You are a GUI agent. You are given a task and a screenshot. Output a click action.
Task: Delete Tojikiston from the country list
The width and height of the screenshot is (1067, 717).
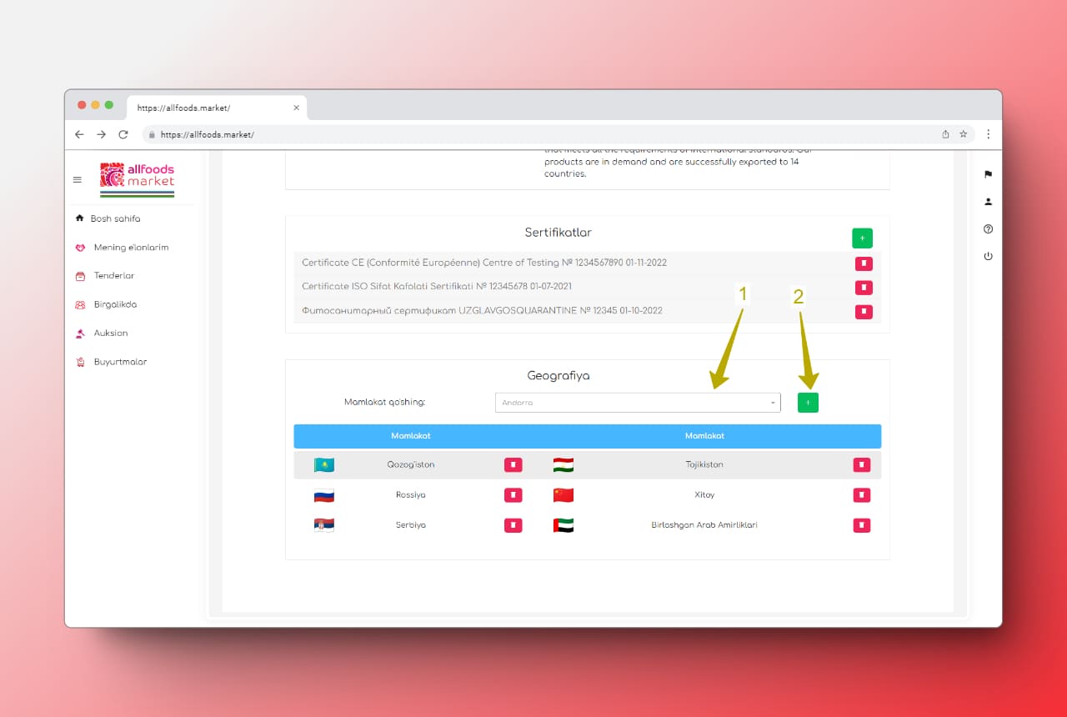862,464
